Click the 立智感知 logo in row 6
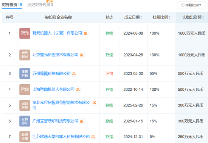The height and width of the screenshot is (143, 208). (25, 121)
